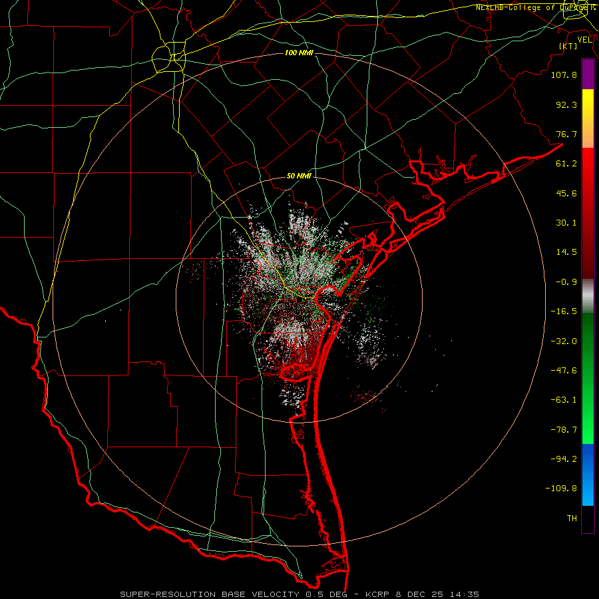This screenshot has width=599, height=599.
Task: Select the -109.8 scale value
Action: point(561,489)
